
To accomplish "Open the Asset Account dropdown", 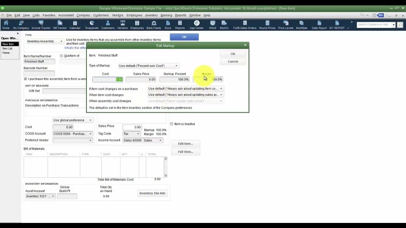I will 40,196.
